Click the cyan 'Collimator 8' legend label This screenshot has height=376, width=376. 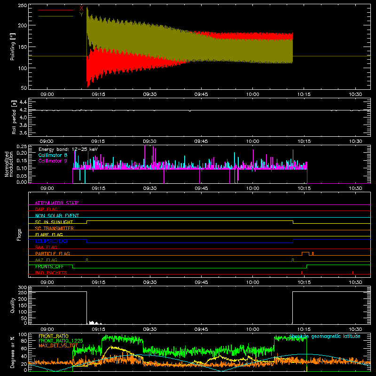coord(53,155)
